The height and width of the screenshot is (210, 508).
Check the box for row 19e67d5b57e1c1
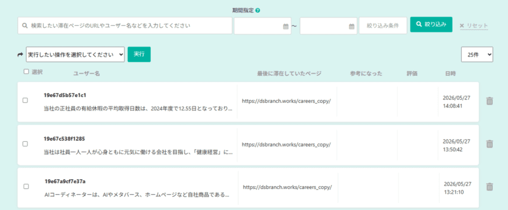tap(25, 100)
